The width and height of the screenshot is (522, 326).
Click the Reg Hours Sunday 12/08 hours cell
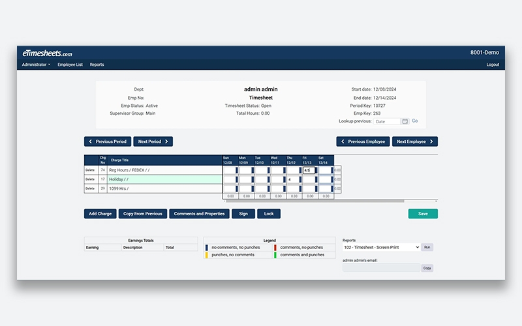point(230,170)
